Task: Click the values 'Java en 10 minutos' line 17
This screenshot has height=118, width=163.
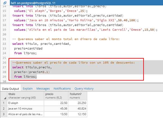Action: click(76, 20)
